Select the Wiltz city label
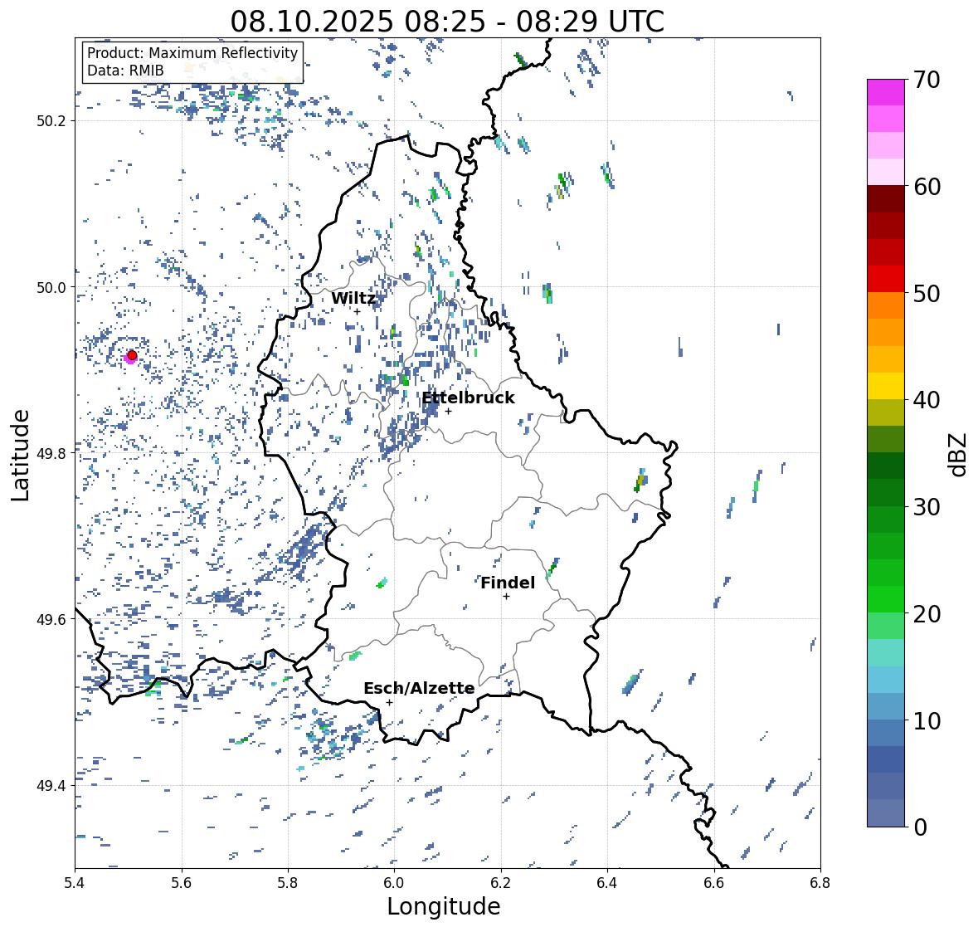 pyautogui.click(x=353, y=298)
